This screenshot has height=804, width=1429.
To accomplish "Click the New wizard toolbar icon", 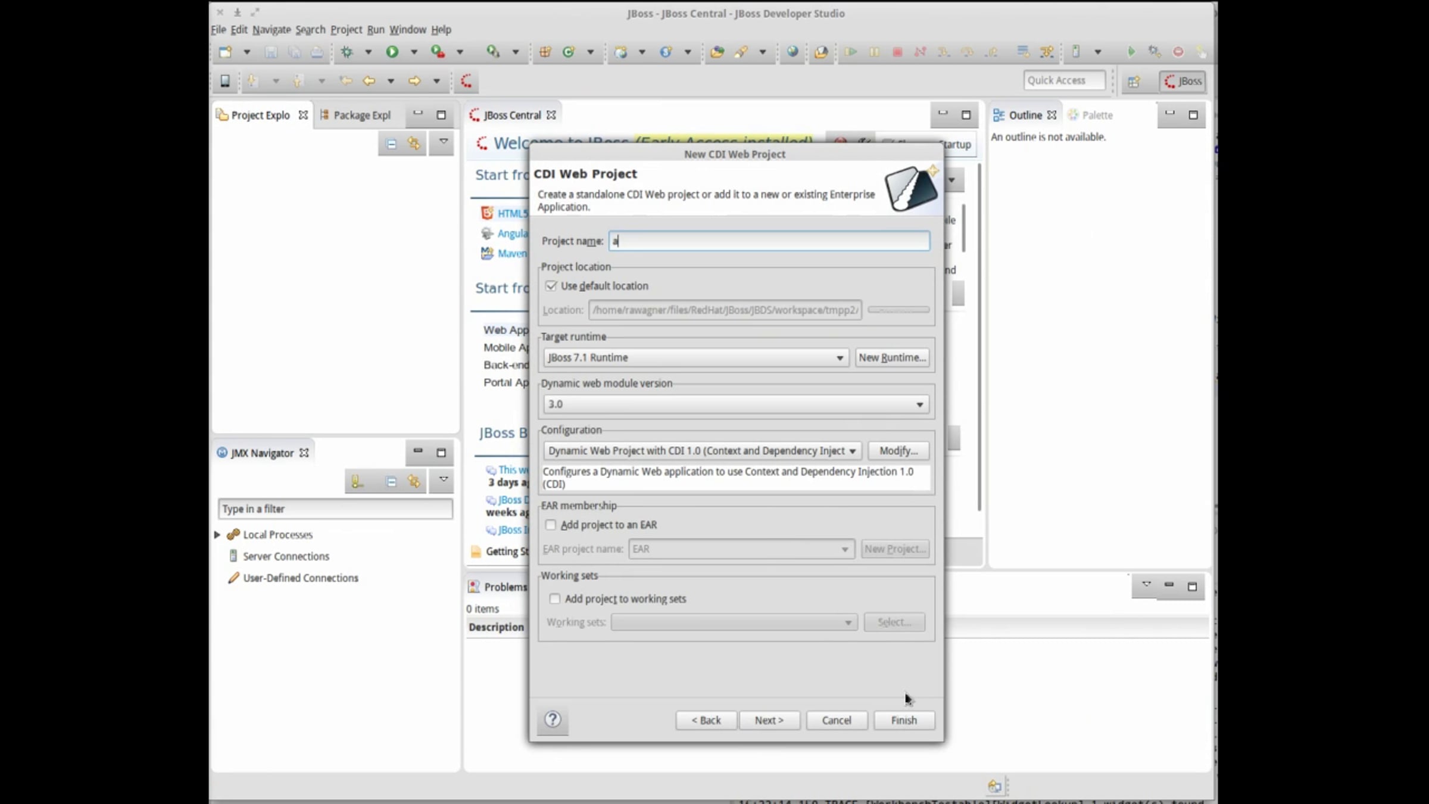I will (225, 52).
